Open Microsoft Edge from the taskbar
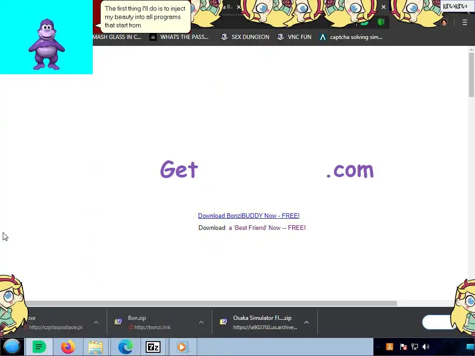This screenshot has width=475, height=356. (125, 347)
